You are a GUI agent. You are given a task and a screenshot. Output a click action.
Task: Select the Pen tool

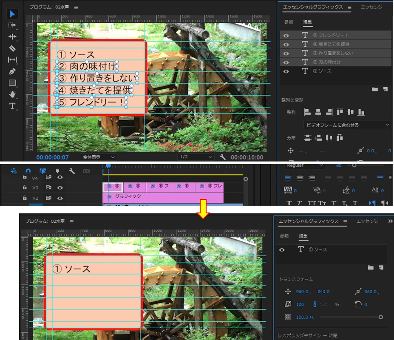tap(12, 71)
